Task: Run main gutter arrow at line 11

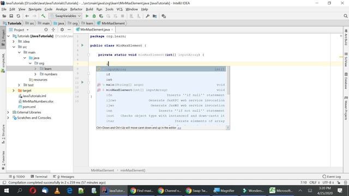Action: [82, 82]
